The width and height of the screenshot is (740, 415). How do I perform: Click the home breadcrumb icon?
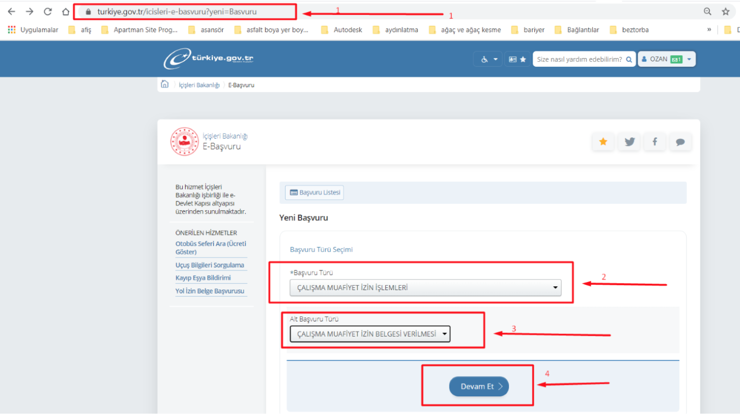[x=164, y=84]
